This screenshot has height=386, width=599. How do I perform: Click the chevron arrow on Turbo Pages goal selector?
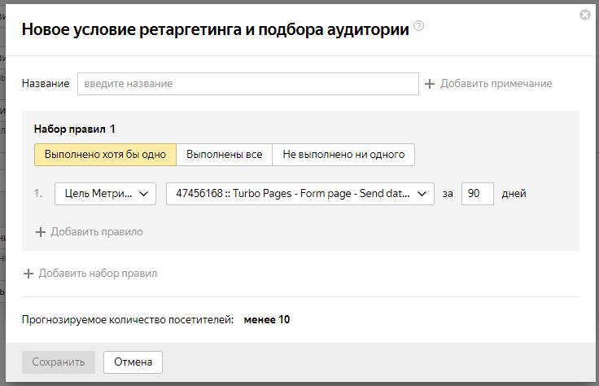click(x=422, y=194)
